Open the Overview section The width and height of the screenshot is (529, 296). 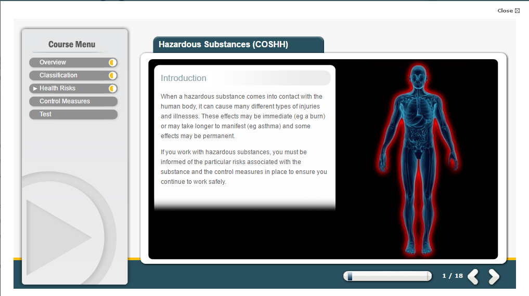pos(53,62)
